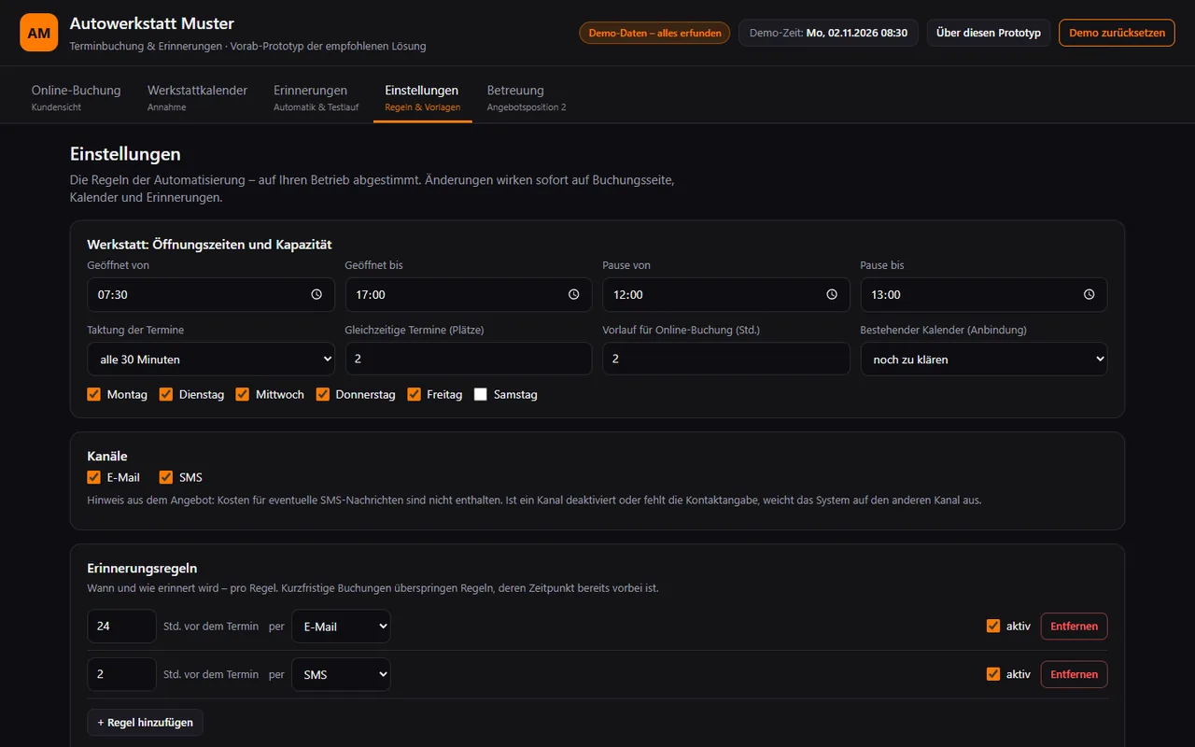Toggle the E-Mail channel checkbox
1195x747 pixels.
[93, 477]
